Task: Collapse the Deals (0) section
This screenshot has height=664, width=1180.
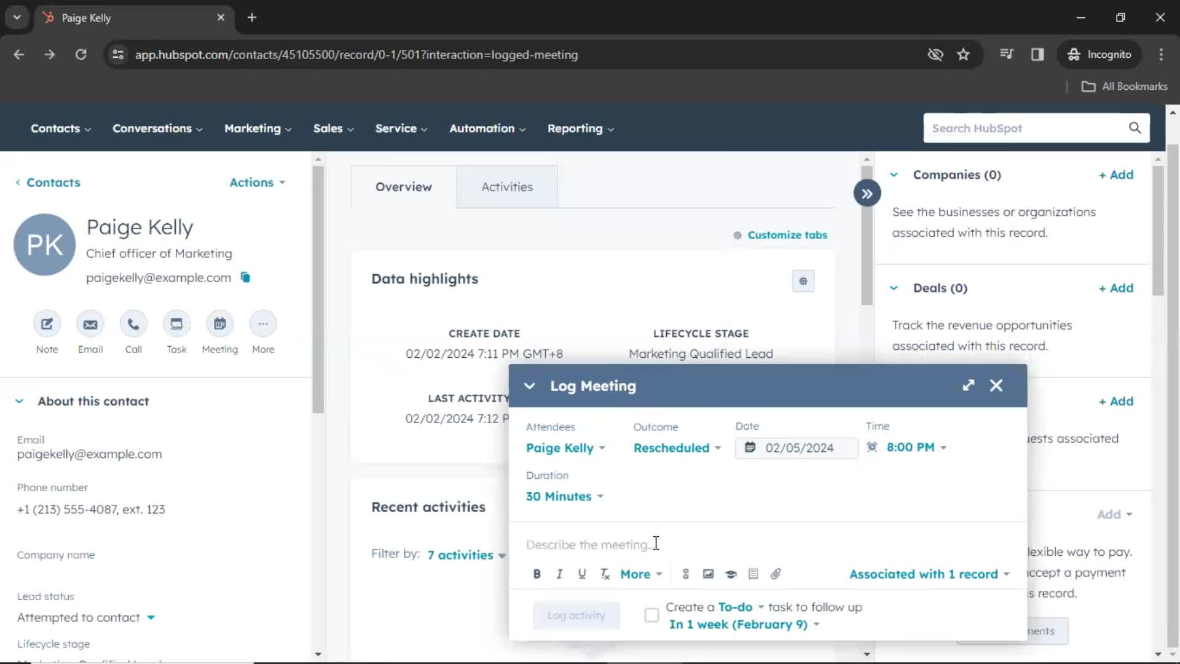Action: 894,288
